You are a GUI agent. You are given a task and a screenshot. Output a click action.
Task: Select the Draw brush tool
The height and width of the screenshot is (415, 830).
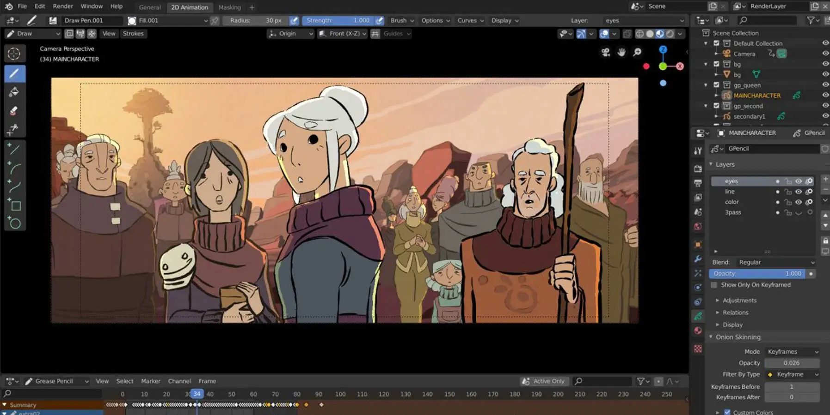coord(14,74)
